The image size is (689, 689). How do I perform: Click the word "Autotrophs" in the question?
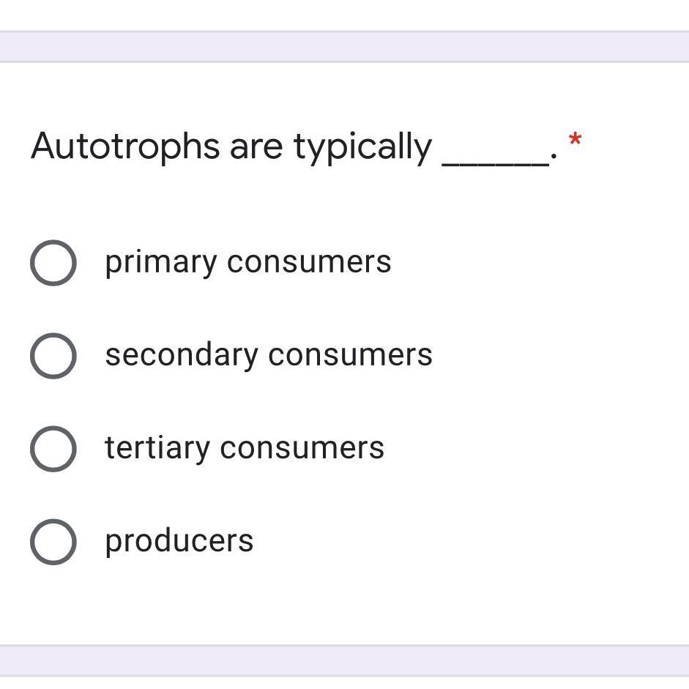pos(125,146)
